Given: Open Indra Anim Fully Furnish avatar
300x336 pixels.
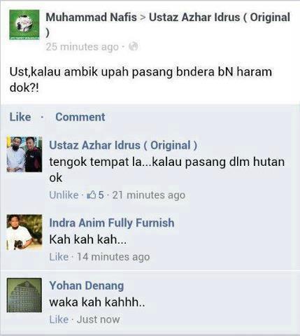Looking at the screenshot, I should [x=24, y=232].
